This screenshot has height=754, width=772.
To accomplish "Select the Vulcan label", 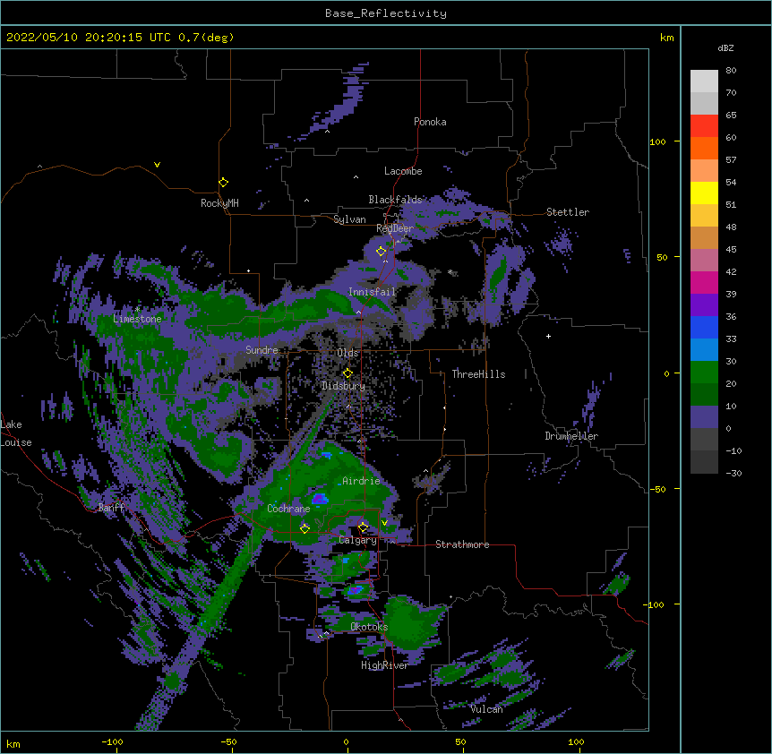I will [x=486, y=709].
